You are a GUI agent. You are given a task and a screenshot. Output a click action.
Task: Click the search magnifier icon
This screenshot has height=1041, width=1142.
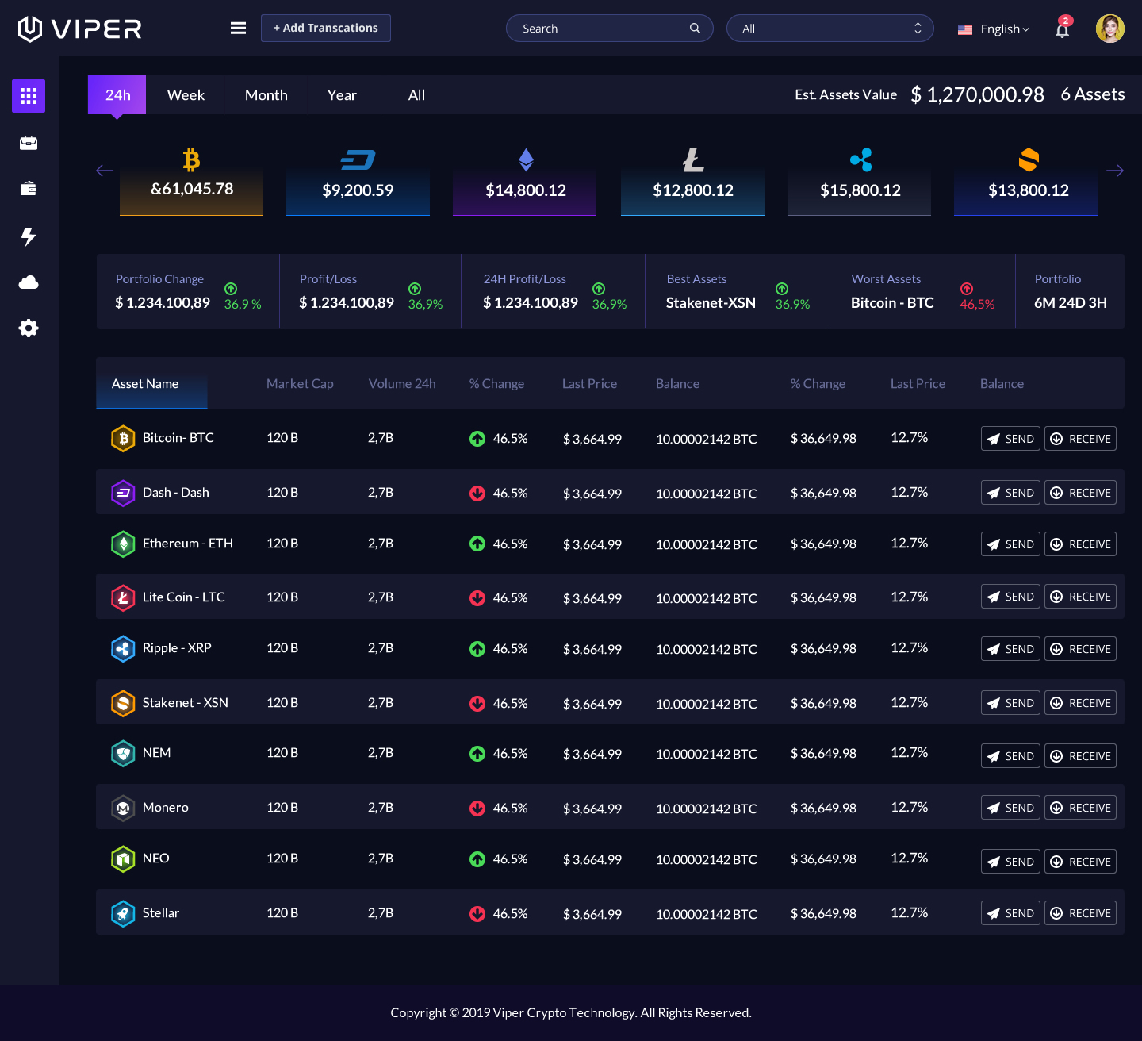tap(695, 29)
